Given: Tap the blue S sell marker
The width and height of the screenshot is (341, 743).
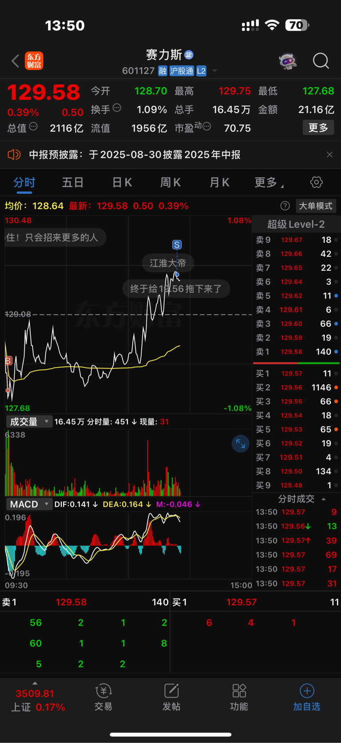Looking at the screenshot, I should click(177, 244).
